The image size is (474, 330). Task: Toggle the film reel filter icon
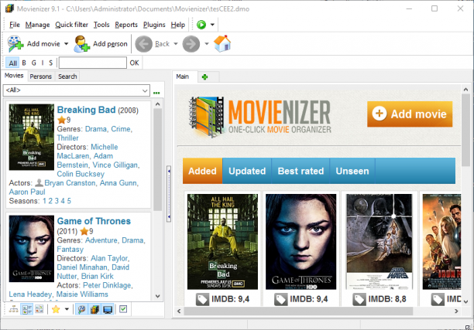(81, 309)
